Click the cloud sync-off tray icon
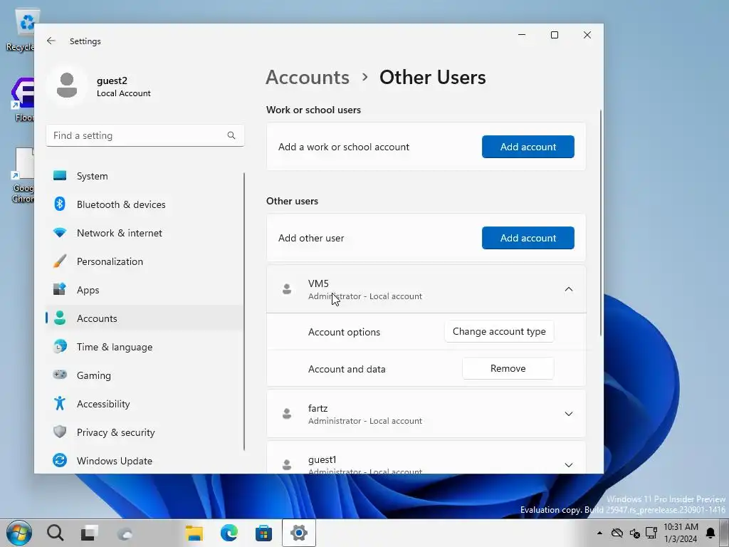 [617, 533]
